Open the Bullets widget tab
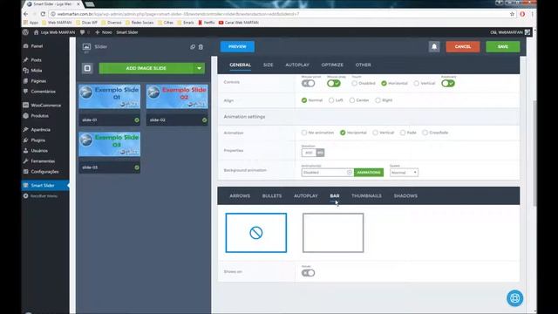Screen dimensions: 558x314 (x=272, y=195)
